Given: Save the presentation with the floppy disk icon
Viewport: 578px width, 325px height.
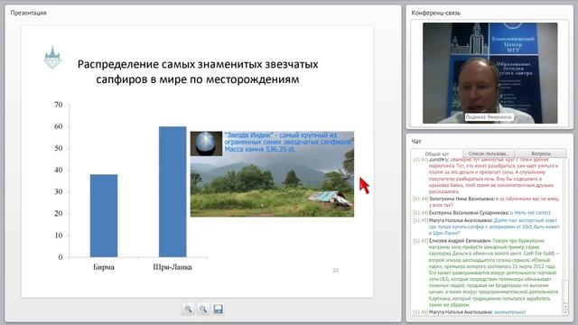Looking at the screenshot, I should tap(218, 309).
